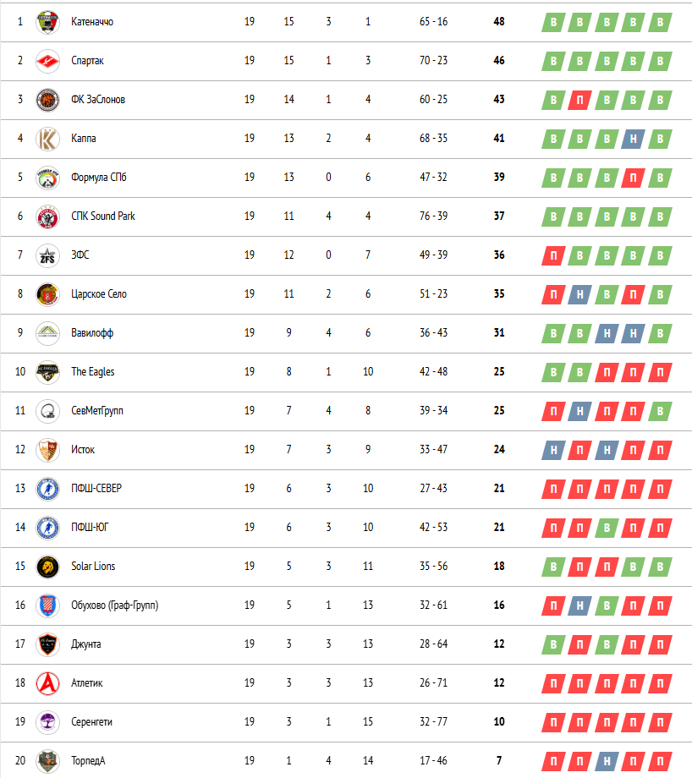
Task: Open the СПК Sound Park team link
Action: coord(102,216)
